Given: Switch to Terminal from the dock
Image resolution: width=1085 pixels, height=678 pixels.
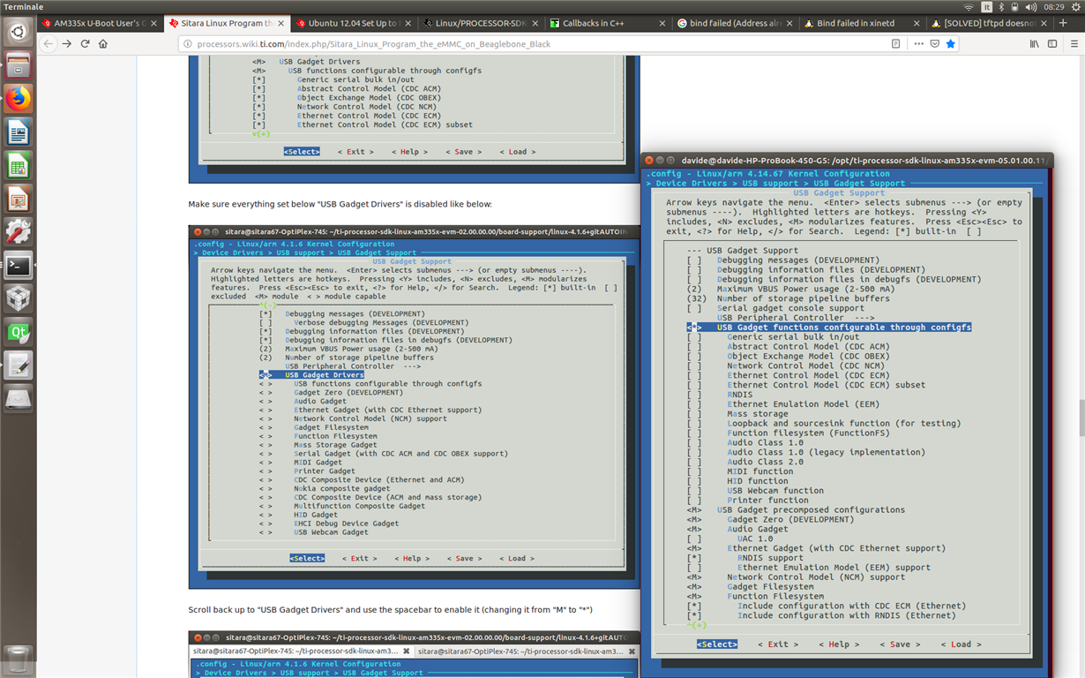Looking at the screenshot, I should coord(19,265).
